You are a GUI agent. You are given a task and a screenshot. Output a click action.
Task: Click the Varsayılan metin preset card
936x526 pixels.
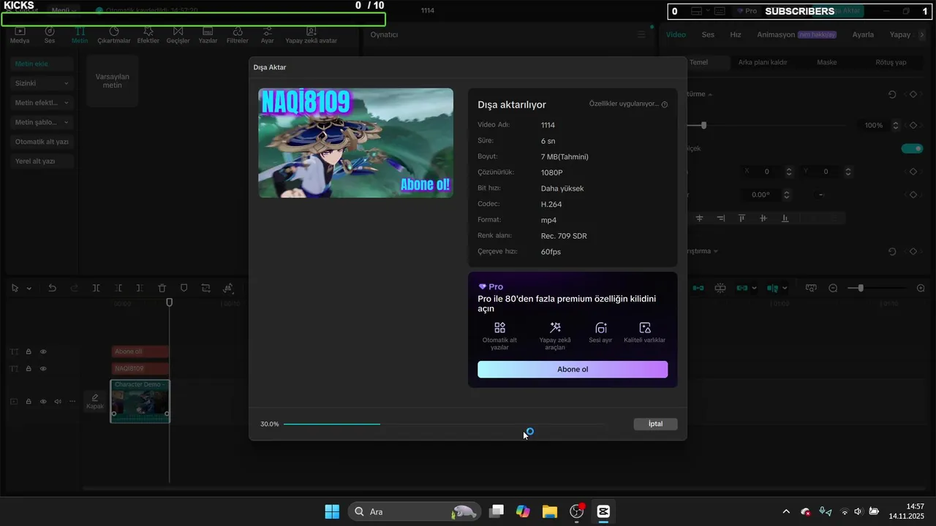(112, 80)
